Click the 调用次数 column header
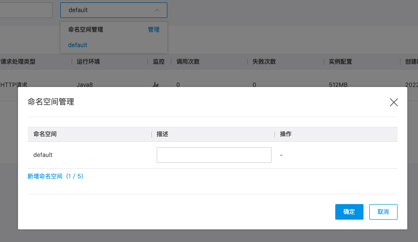The height and width of the screenshot is (242, 418). [x=188, y=62]
